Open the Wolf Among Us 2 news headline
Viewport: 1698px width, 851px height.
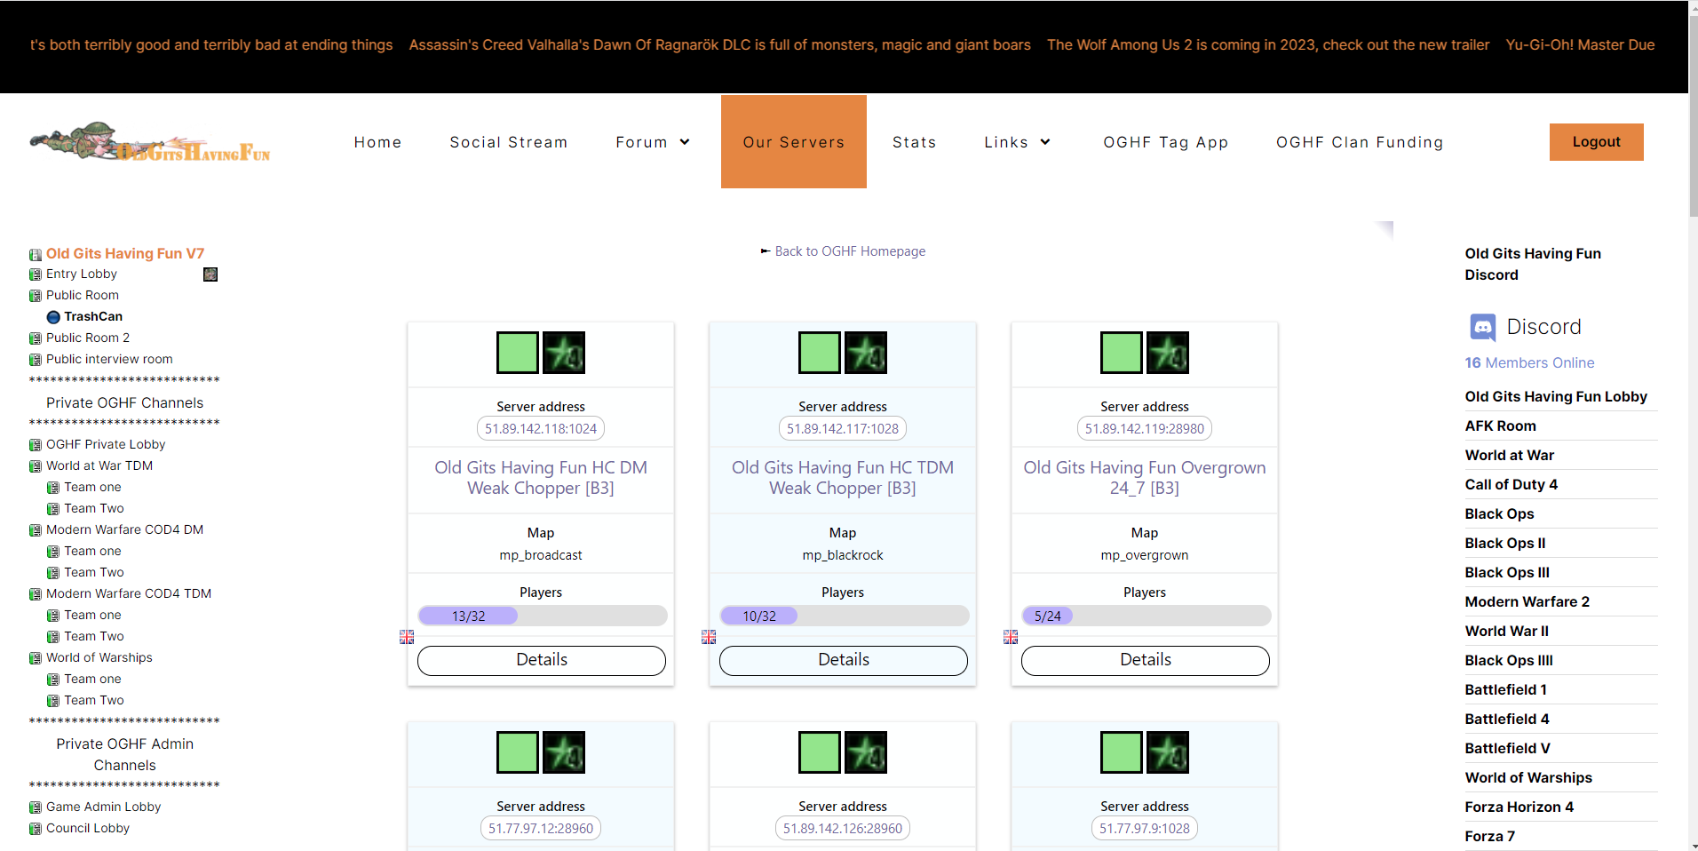click(1267, 44)
